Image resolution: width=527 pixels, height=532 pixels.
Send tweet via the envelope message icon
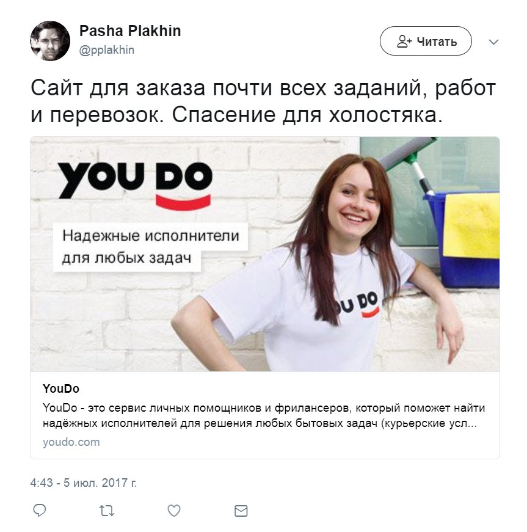[x=241, y=511]
